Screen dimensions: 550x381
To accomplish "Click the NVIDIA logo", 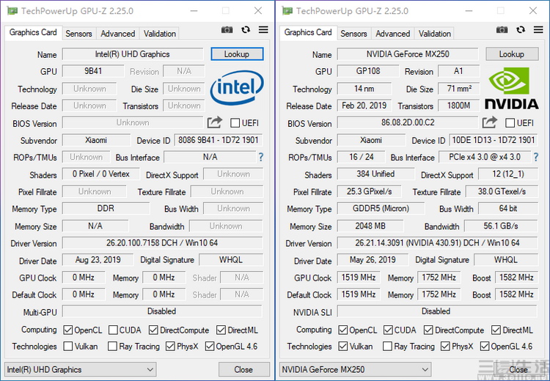I will (x=511, y=88).
